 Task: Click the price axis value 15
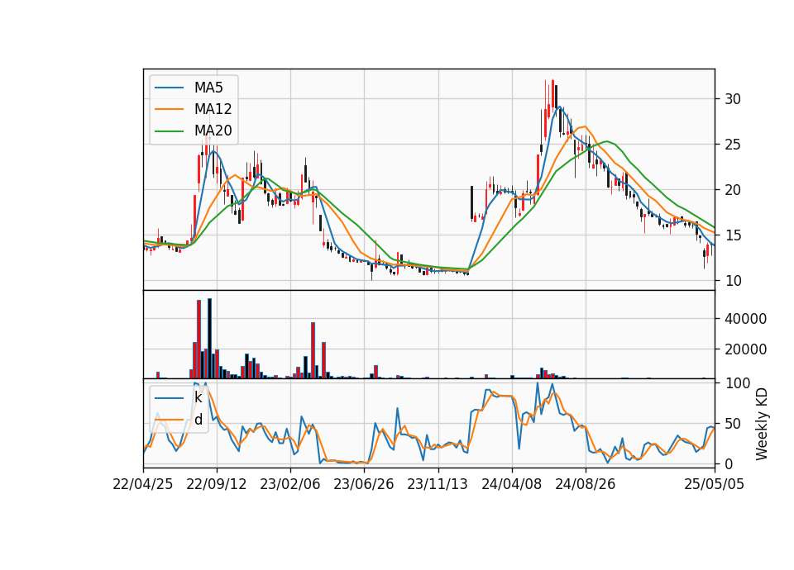(x=732, y=235)
